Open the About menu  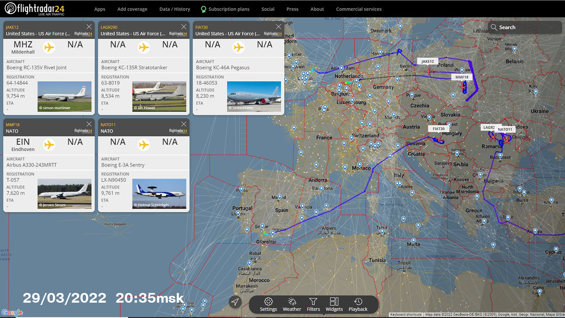pyautogui.click(x=317, y=9)
